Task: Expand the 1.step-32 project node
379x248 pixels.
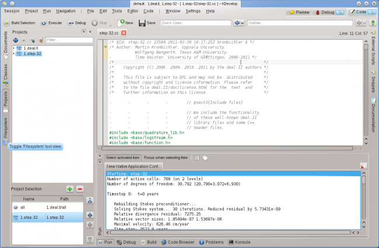Action: point(13,54)
